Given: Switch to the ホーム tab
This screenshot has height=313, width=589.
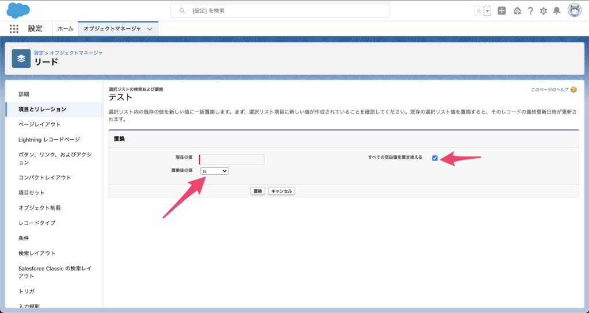Looking at the screenshot, I should click(66, 29).
